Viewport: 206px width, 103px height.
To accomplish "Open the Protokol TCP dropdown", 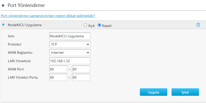I will [x=70, y=44].
